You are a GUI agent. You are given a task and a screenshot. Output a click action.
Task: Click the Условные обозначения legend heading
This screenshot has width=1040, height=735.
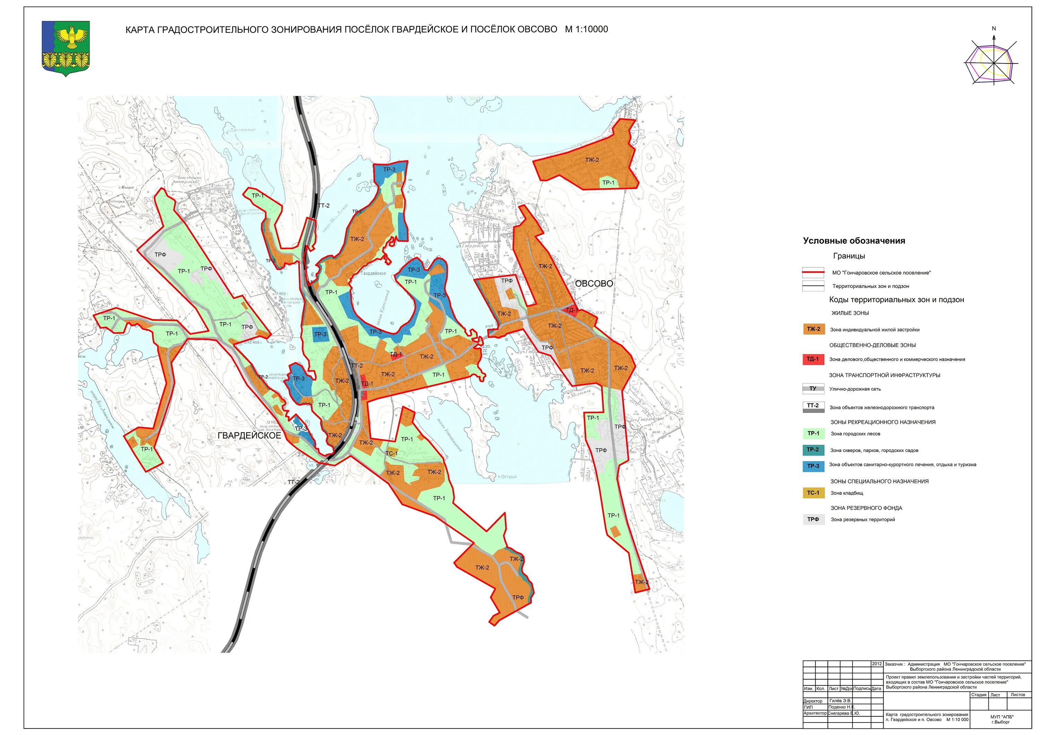[x=854, y=241]
